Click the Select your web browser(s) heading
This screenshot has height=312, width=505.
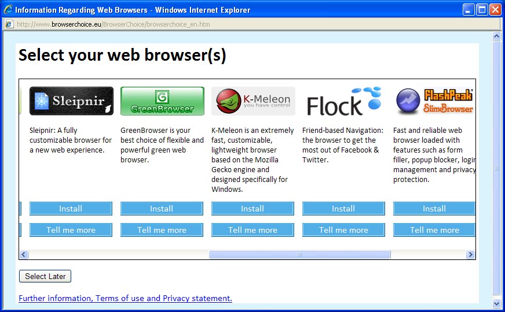[122, 55]
